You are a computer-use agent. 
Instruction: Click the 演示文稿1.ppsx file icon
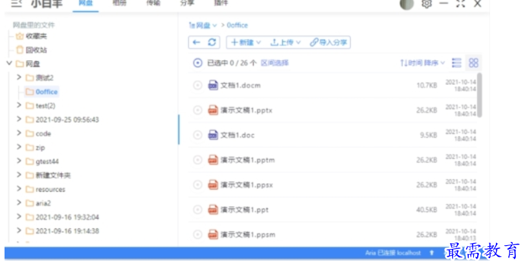(x=213, y=185)
